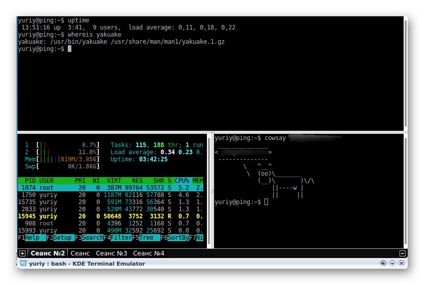Click the ASCII cow drawing
Viewport: 424px width, 285px height.
279,181
